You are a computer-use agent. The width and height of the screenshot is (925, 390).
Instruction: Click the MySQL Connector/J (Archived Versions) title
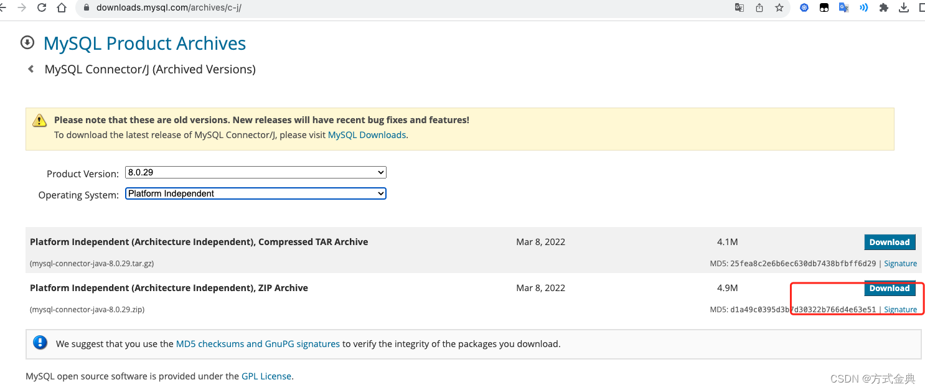coord(150,70)
